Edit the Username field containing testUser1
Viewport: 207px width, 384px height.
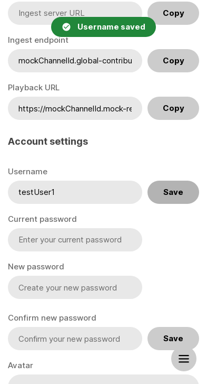point(75,192)
